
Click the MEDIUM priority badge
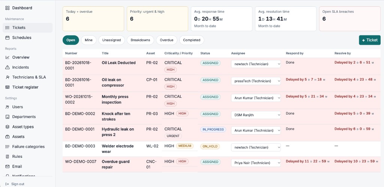184,146
